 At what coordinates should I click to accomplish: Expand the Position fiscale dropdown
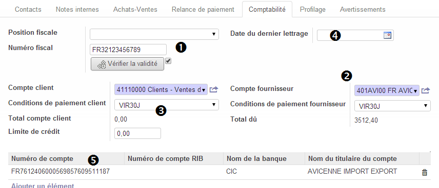point(154,34)
